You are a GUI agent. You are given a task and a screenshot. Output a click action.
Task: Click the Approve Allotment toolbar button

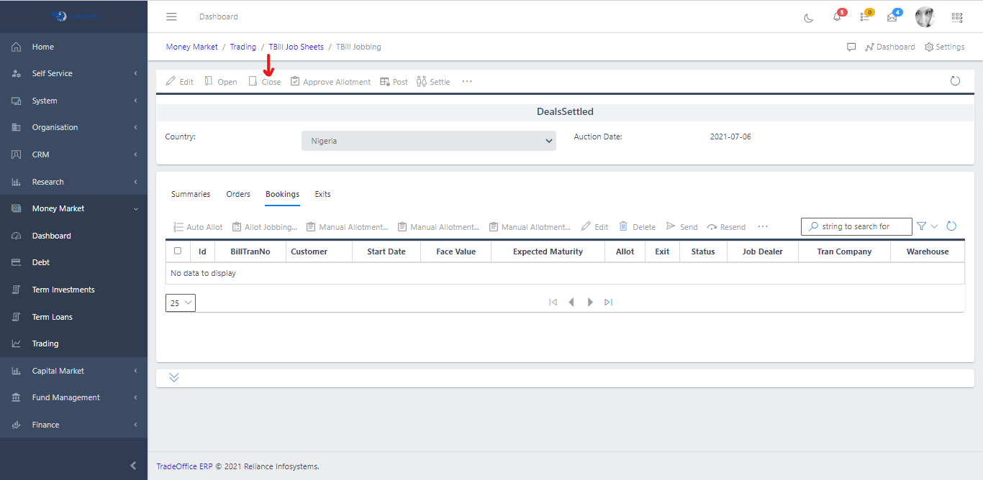coord(330,82)
